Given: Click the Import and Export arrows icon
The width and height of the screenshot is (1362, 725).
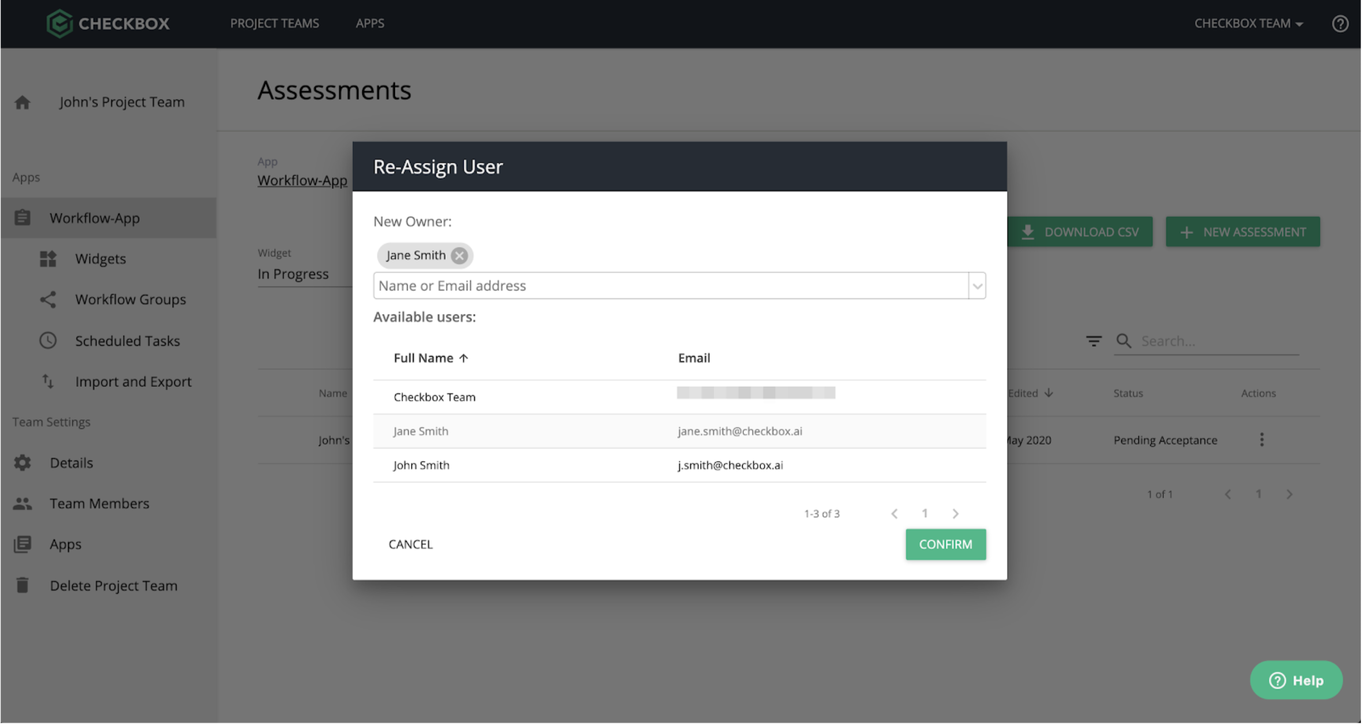Looking at the screenshot, I should (48, 381).
